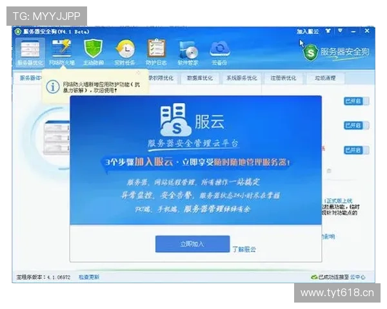
Task: Open the skin shirt icon in title bar
Action: pos(328,31)
